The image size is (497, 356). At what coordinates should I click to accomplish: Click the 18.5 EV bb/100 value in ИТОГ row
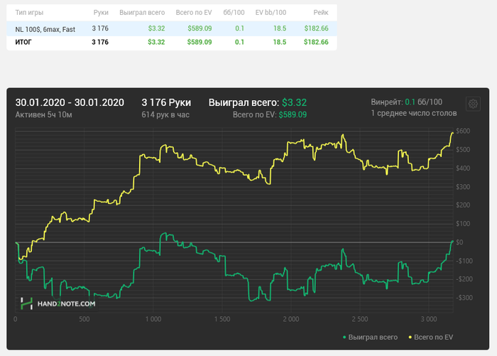pyautogui.click(x=280, y=42)
